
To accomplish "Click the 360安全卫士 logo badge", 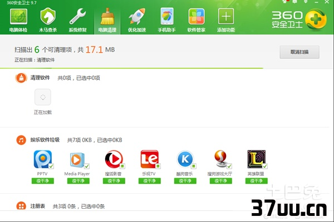I will 316,19.
